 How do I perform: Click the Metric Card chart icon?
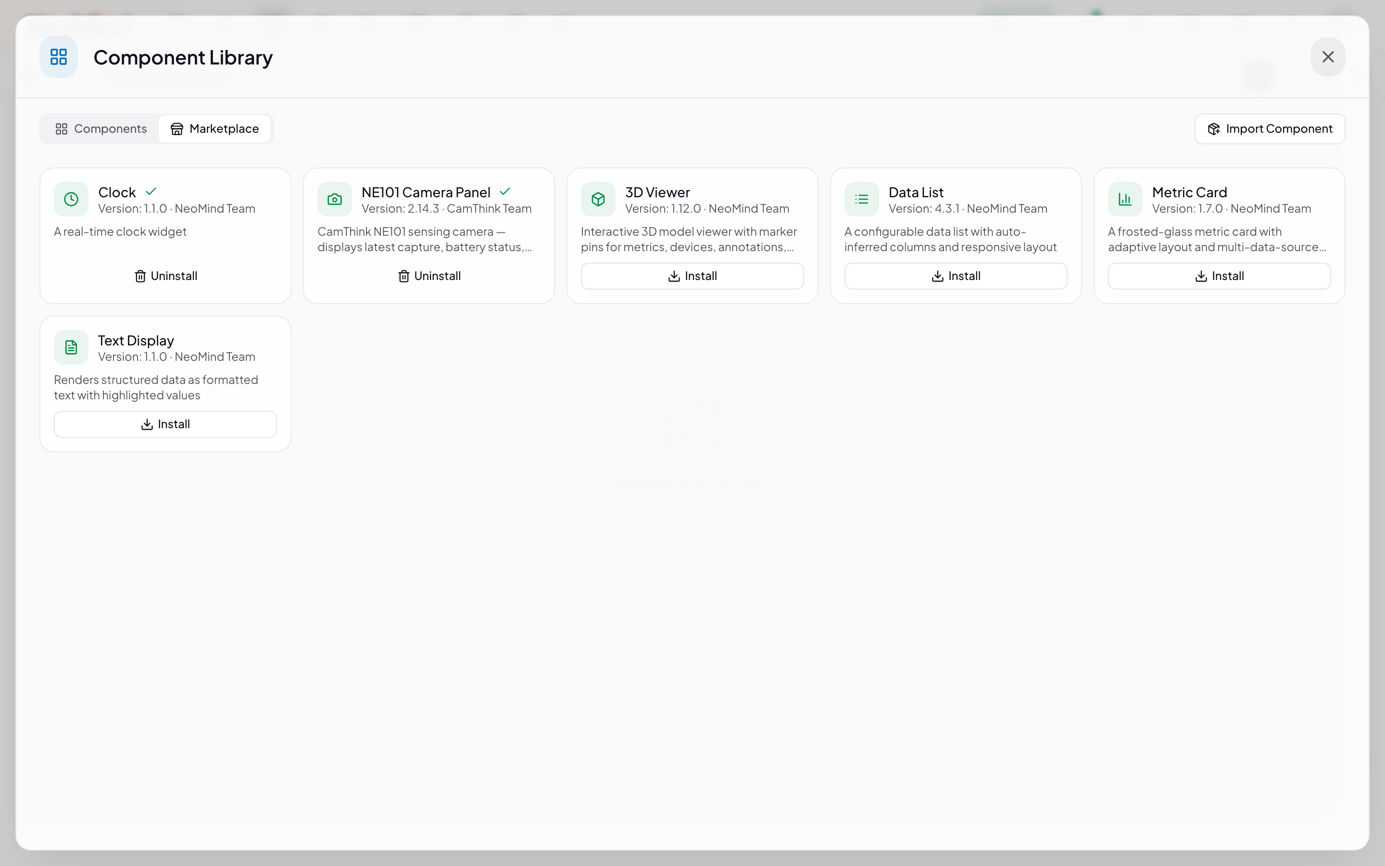tap(1125, 199)
